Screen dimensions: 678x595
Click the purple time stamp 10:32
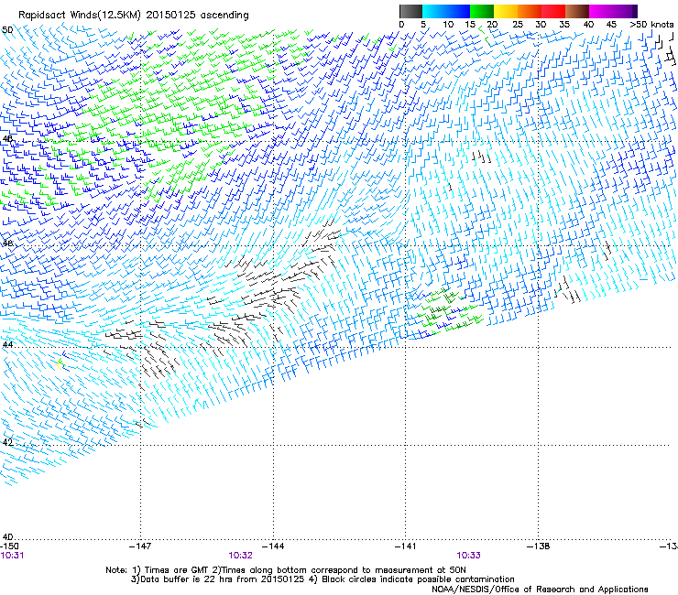(240, 556)
